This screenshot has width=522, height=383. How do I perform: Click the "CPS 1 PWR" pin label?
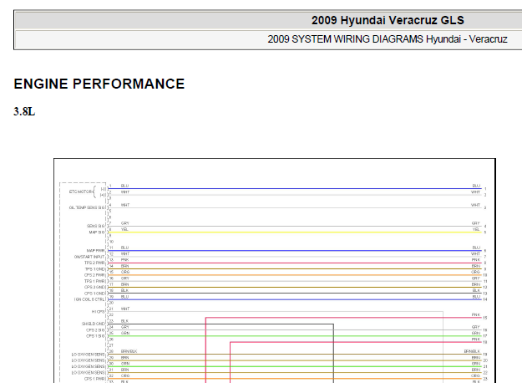[x=95, y=379]
